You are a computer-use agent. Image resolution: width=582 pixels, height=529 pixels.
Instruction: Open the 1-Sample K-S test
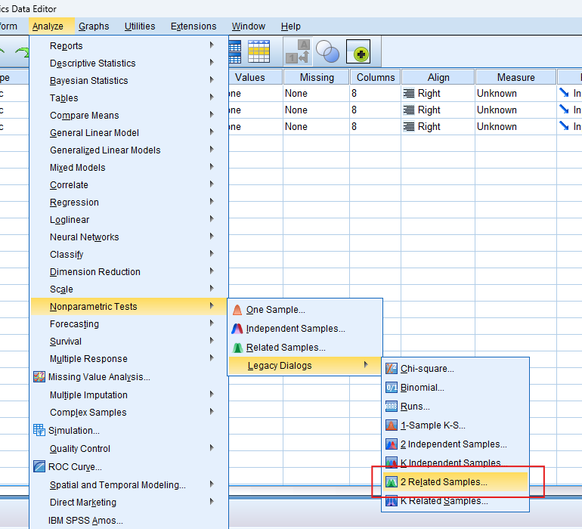(432, 425)
